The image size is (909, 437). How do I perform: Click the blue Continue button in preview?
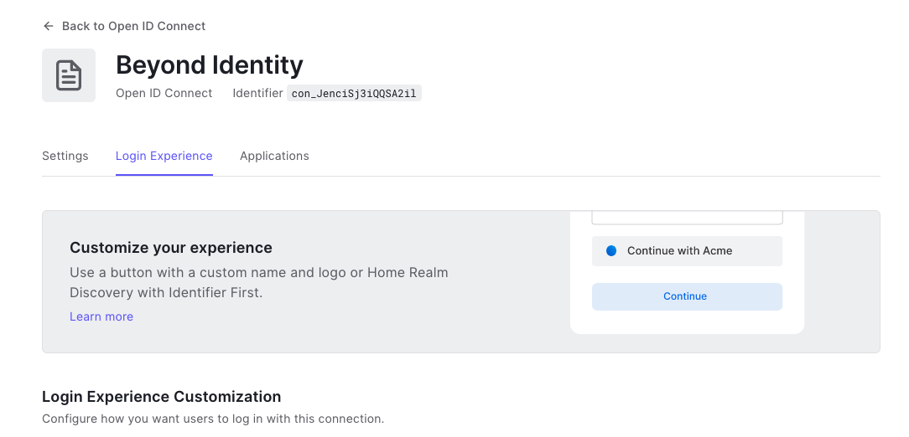click(687, 296)
